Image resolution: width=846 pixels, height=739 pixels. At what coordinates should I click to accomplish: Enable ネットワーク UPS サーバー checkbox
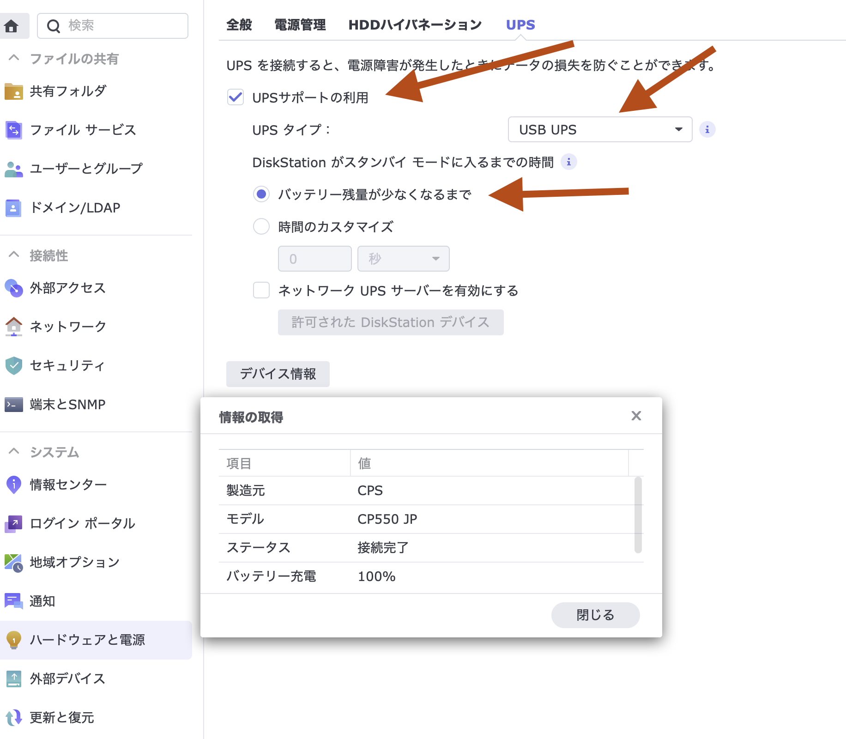tap(261, 291)
